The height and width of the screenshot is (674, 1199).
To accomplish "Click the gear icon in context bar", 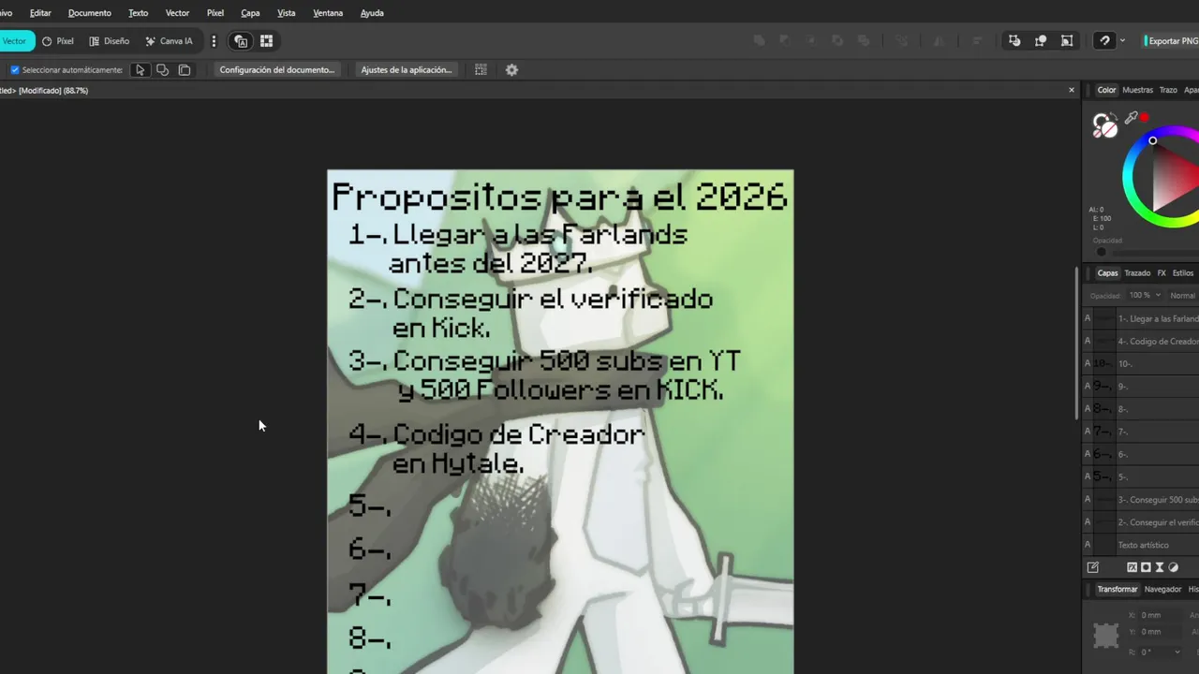I will click(x=511, y=70).
